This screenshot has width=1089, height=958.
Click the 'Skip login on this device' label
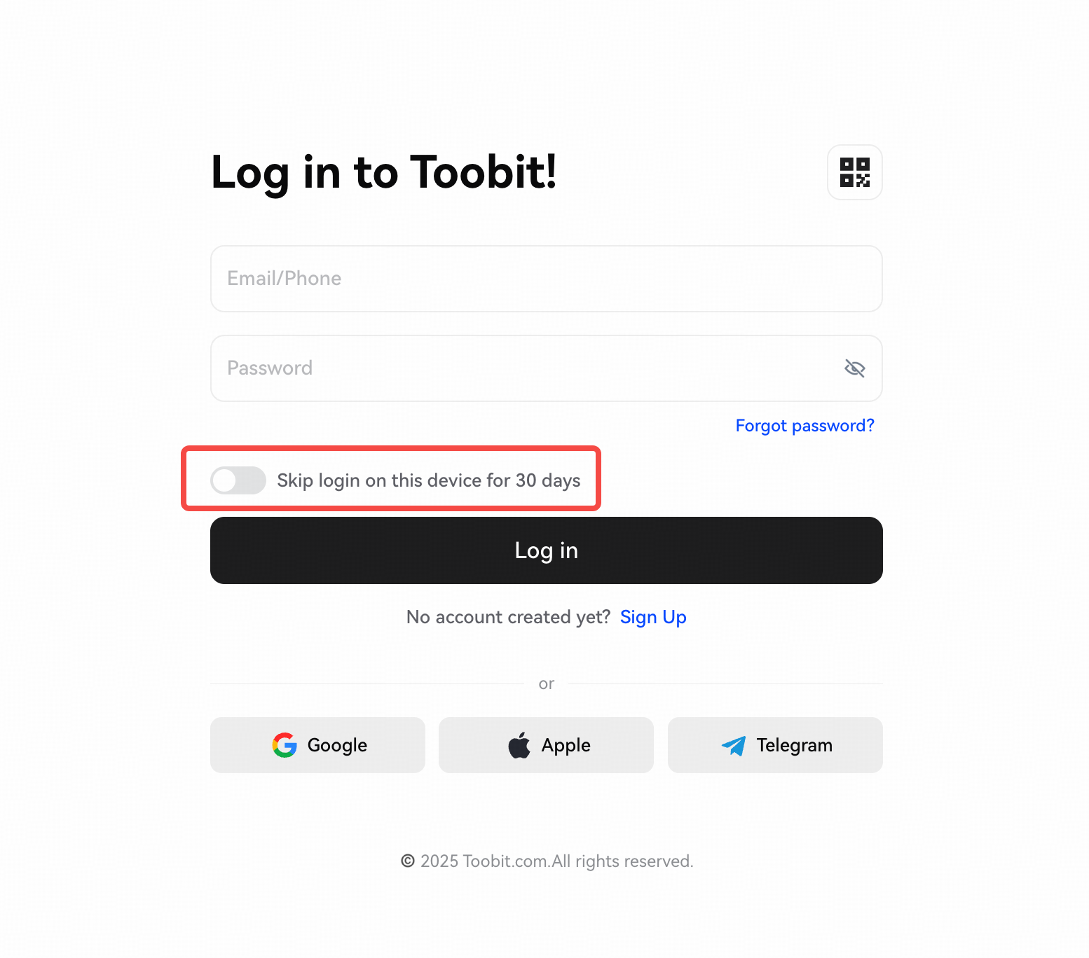tap(428, 480)
